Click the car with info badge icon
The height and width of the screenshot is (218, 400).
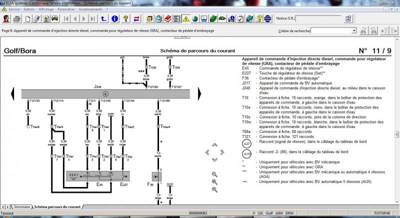[x=231, y=19]
